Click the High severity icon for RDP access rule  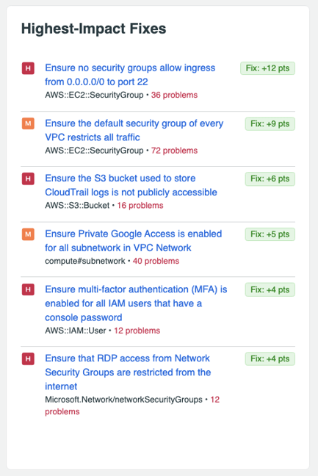pos(28,358)
